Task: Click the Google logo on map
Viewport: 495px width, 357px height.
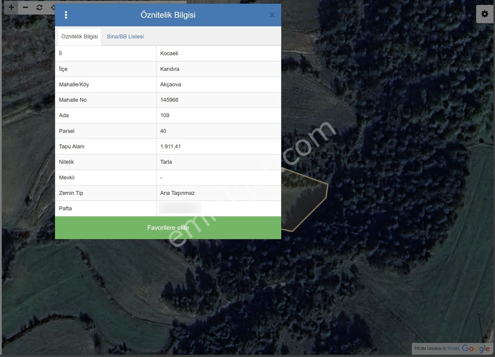Action: point(476,348)
